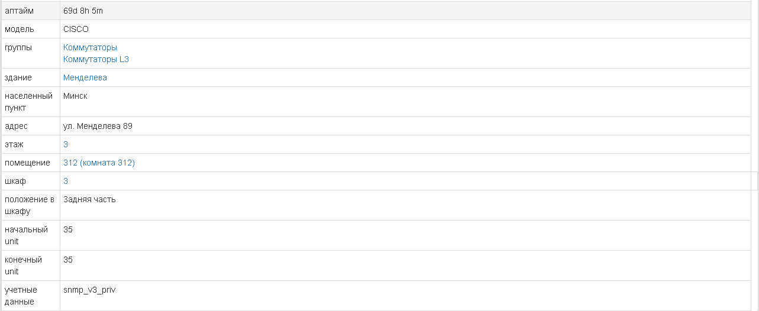Click the помещение row label
Image resolution: width=759 pixels, height=311 pixels.
[27, 163]
